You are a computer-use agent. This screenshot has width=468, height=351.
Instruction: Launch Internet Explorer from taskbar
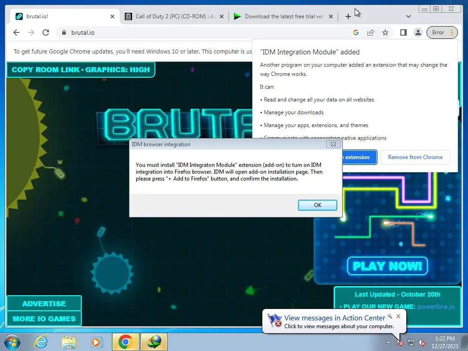click(x=41, y=342)
